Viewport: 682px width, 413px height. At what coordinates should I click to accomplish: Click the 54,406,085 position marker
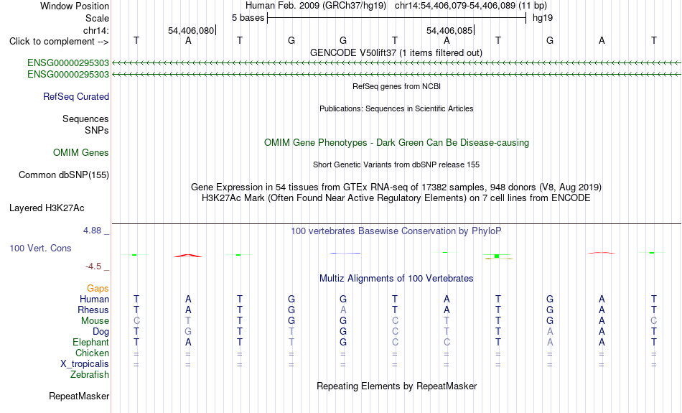[x=449, y=30]
